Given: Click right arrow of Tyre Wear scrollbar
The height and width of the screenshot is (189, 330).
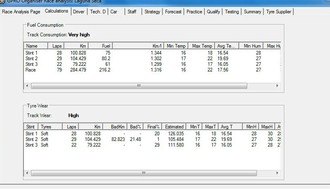Looking at the screenshot, I should click(x=277, y=173).
